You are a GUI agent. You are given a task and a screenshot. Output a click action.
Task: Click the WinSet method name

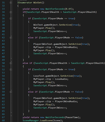[38, 3]
